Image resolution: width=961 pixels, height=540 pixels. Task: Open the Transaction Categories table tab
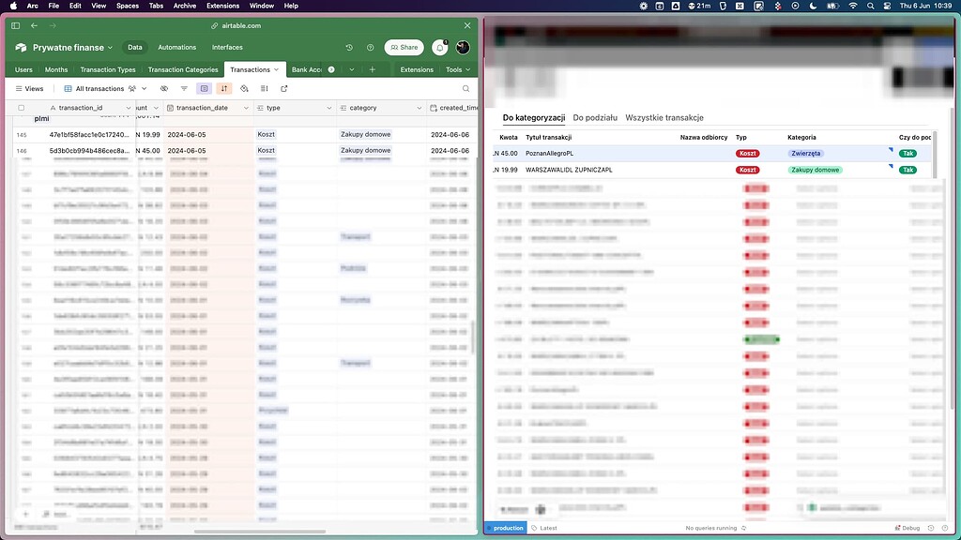[182, 69]
